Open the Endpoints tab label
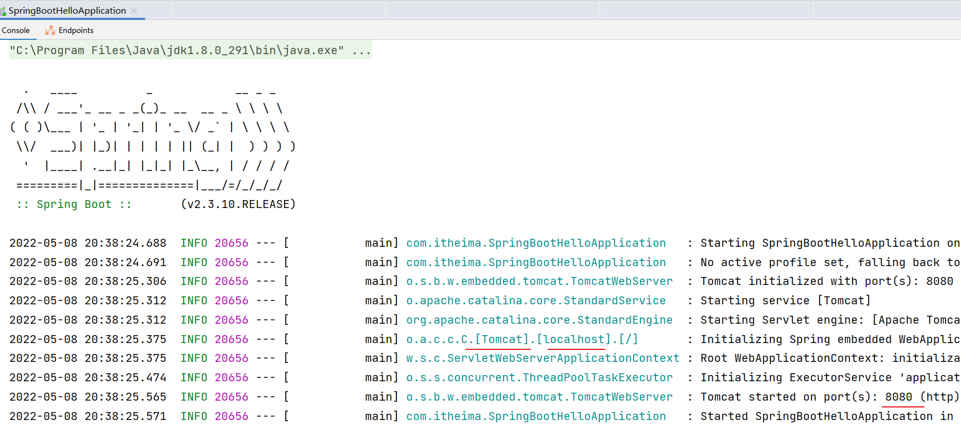Viewport: 961px width, 424px height. click(x=76, y=30)
